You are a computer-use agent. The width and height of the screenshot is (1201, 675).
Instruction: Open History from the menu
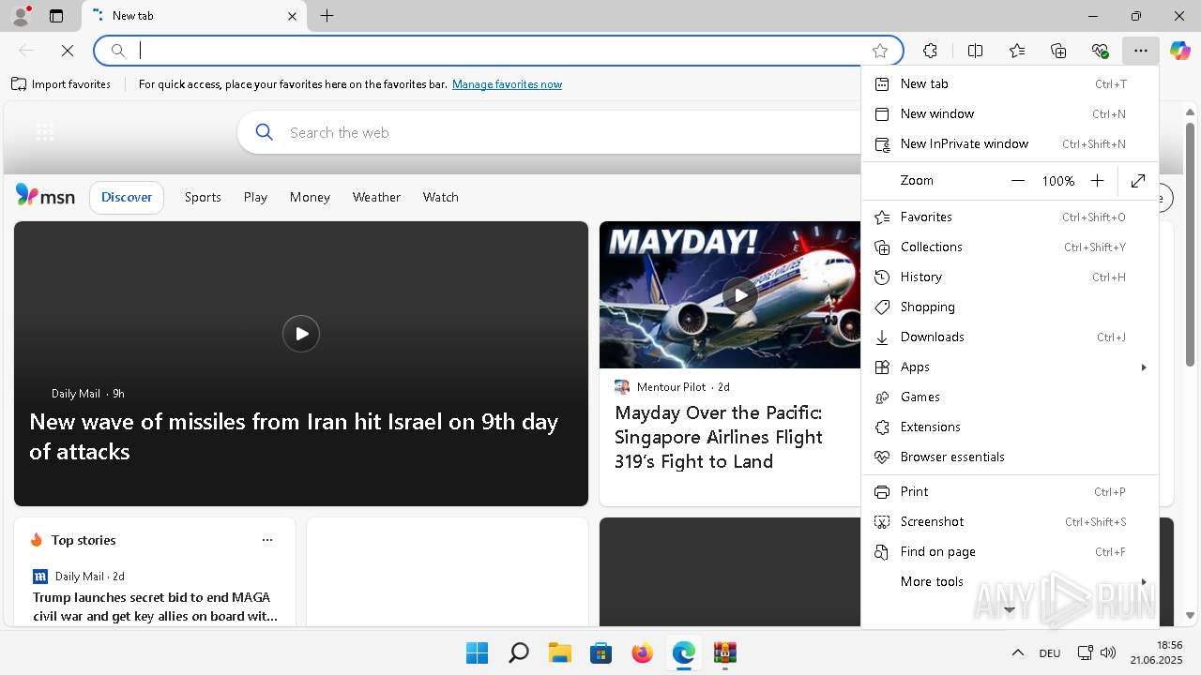pos(1010,277)
